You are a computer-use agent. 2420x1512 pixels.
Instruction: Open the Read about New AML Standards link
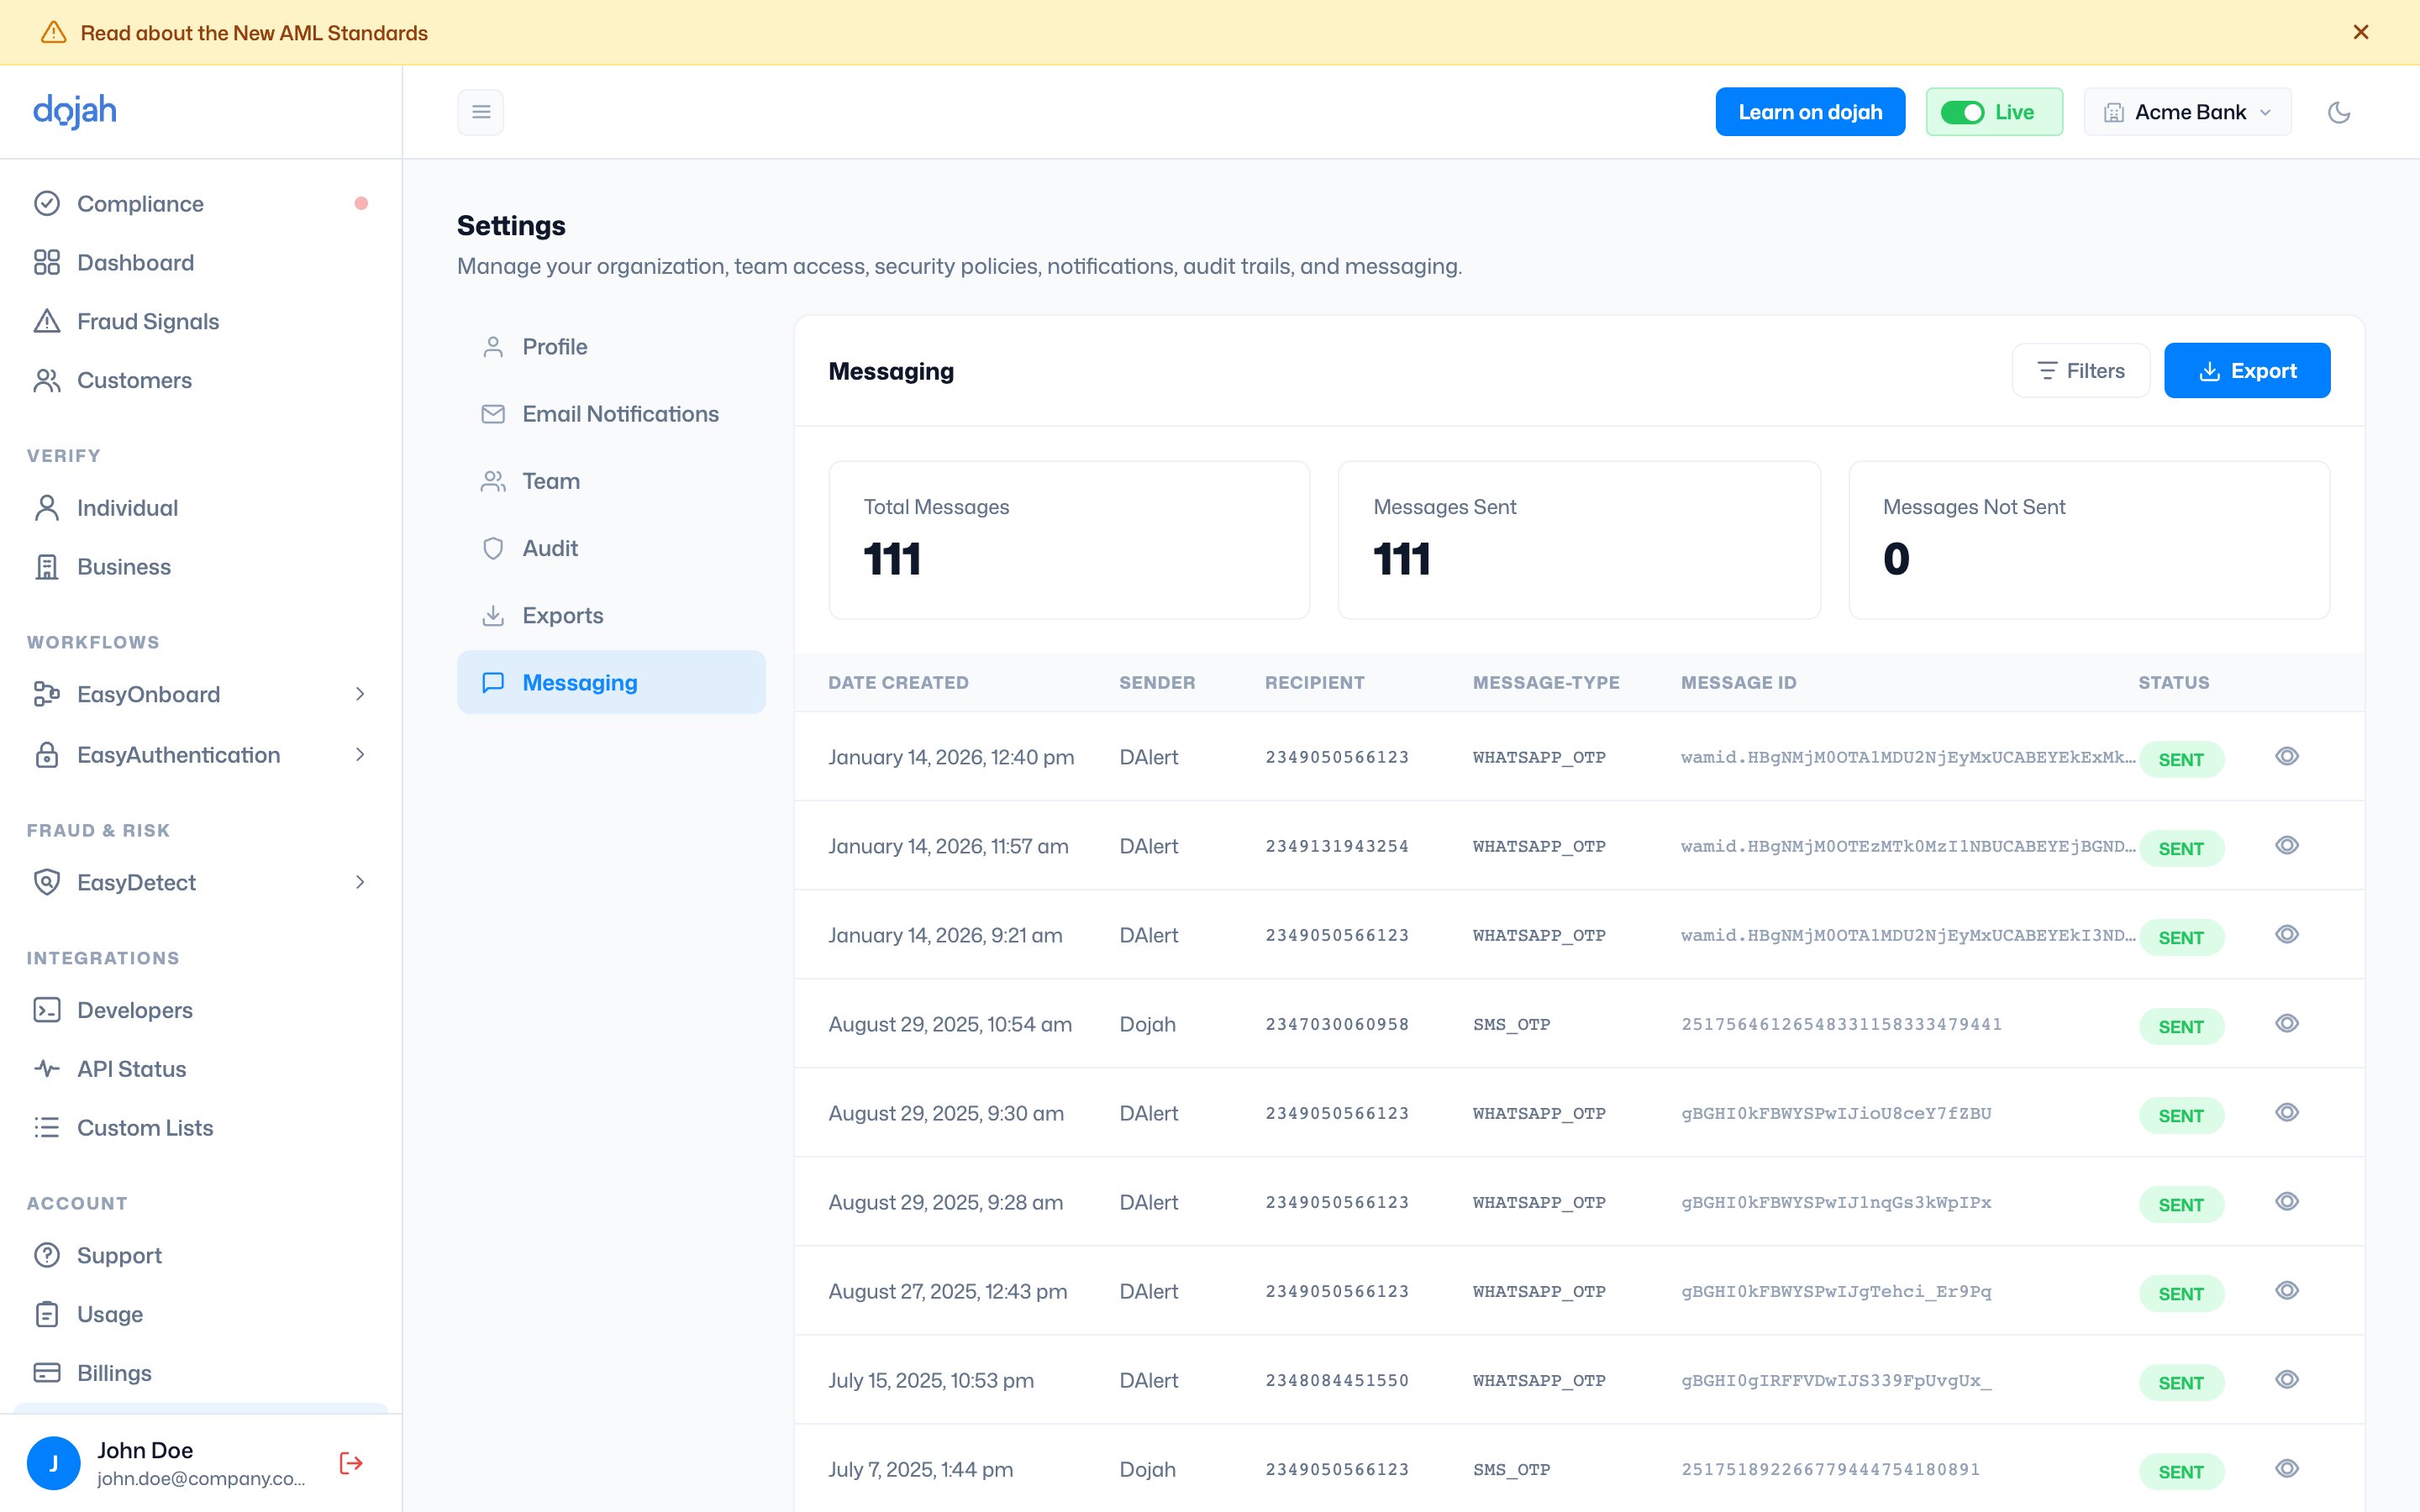tap(254, 33)
